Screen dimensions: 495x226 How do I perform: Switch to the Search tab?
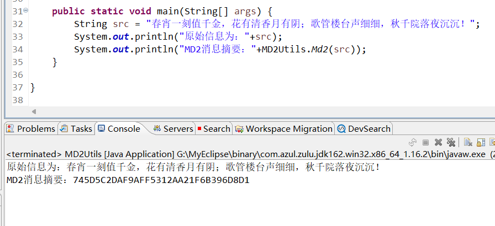coord(214,129)
